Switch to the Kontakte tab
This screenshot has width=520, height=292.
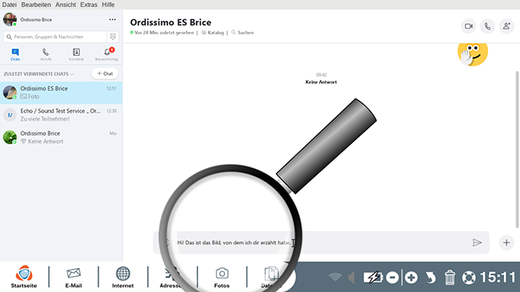coord(76,54)
